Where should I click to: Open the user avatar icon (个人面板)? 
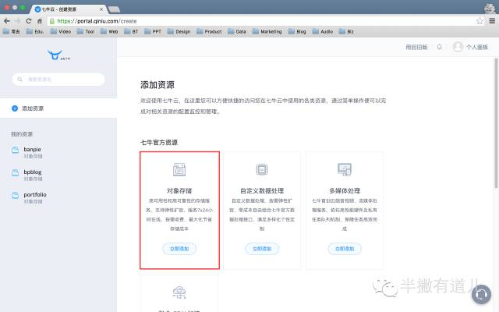tap(458, 47)
